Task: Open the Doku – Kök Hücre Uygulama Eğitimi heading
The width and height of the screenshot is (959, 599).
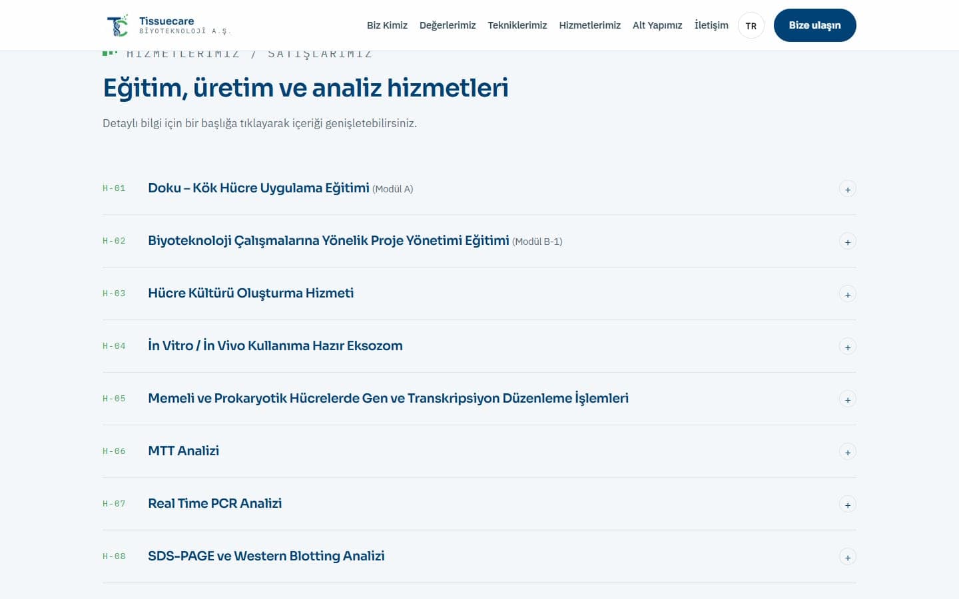Action: (258, 188)
